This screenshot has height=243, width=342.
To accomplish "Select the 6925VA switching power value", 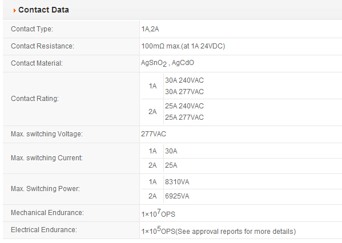I will (x=177, y=196).
